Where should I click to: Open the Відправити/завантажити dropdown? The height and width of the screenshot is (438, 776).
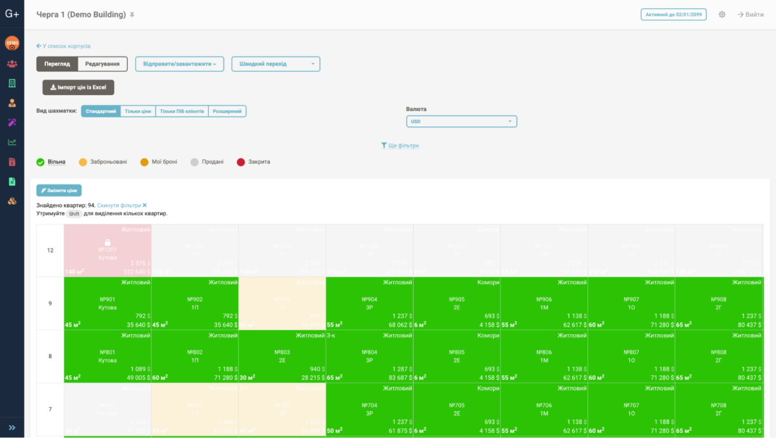(x=180, y=64)
